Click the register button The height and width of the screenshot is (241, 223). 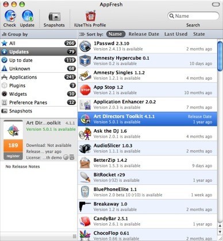point(13,156)
